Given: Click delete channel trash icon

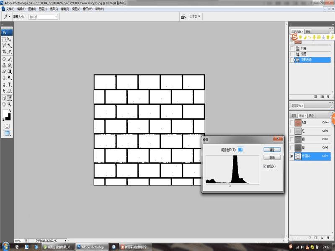Looking at the screenshot, I should point(328,237).
